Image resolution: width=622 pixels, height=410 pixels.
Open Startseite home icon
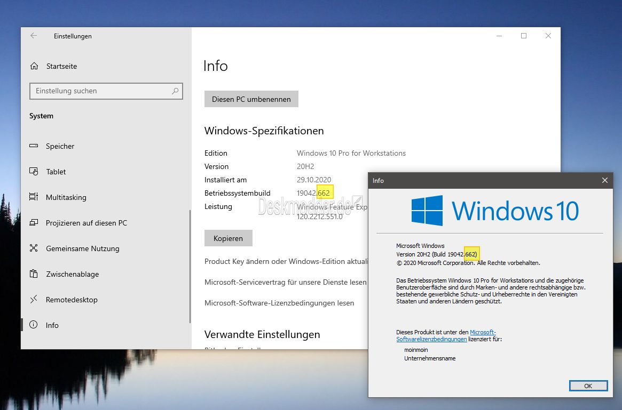pyautogui.click(x=34, y=66)
